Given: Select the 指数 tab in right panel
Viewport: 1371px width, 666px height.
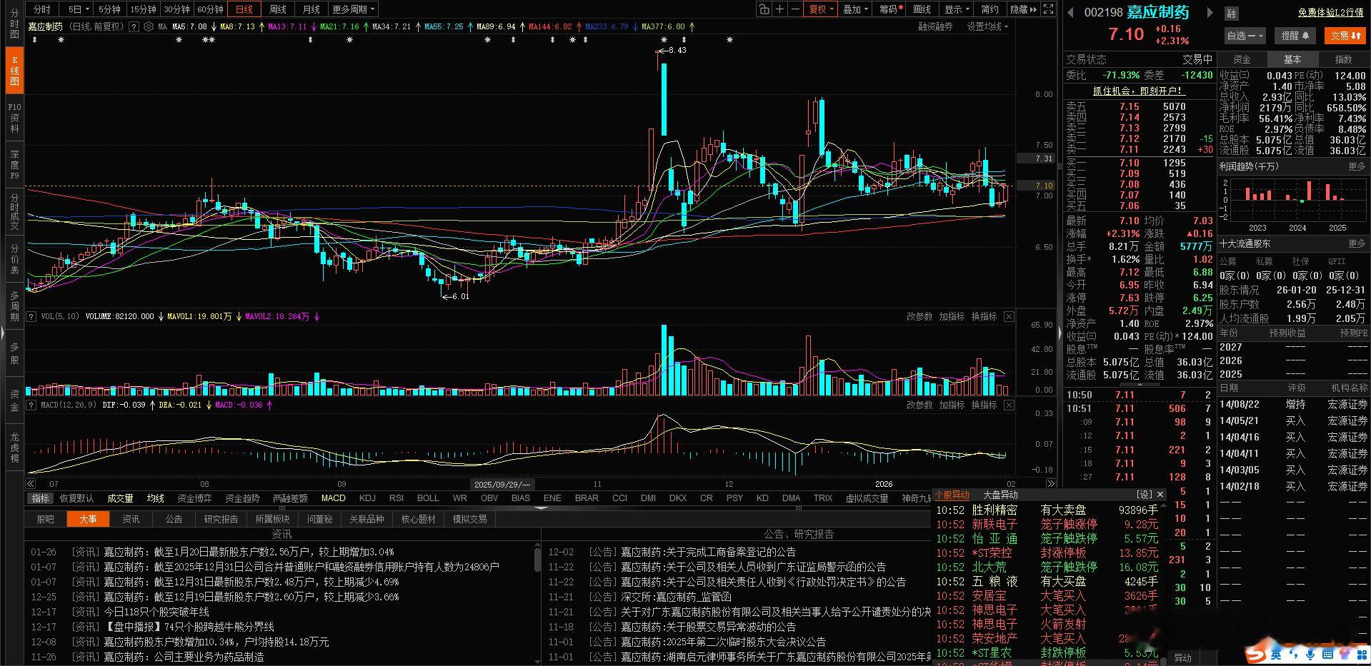Looking at the screenshot, I should point(1344,59).
